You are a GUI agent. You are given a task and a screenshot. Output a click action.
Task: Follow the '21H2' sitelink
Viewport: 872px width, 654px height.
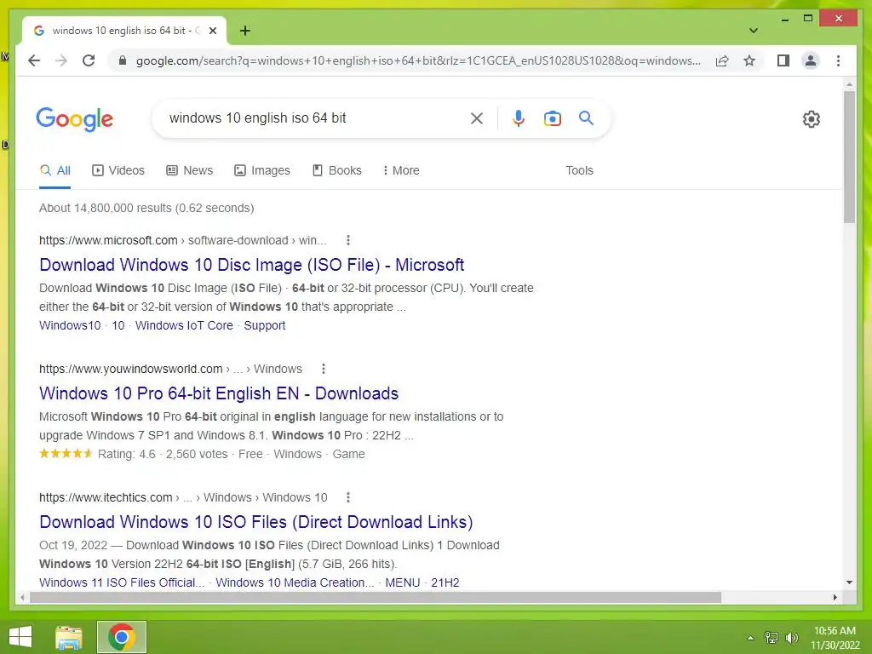click(x=445, y=582)
